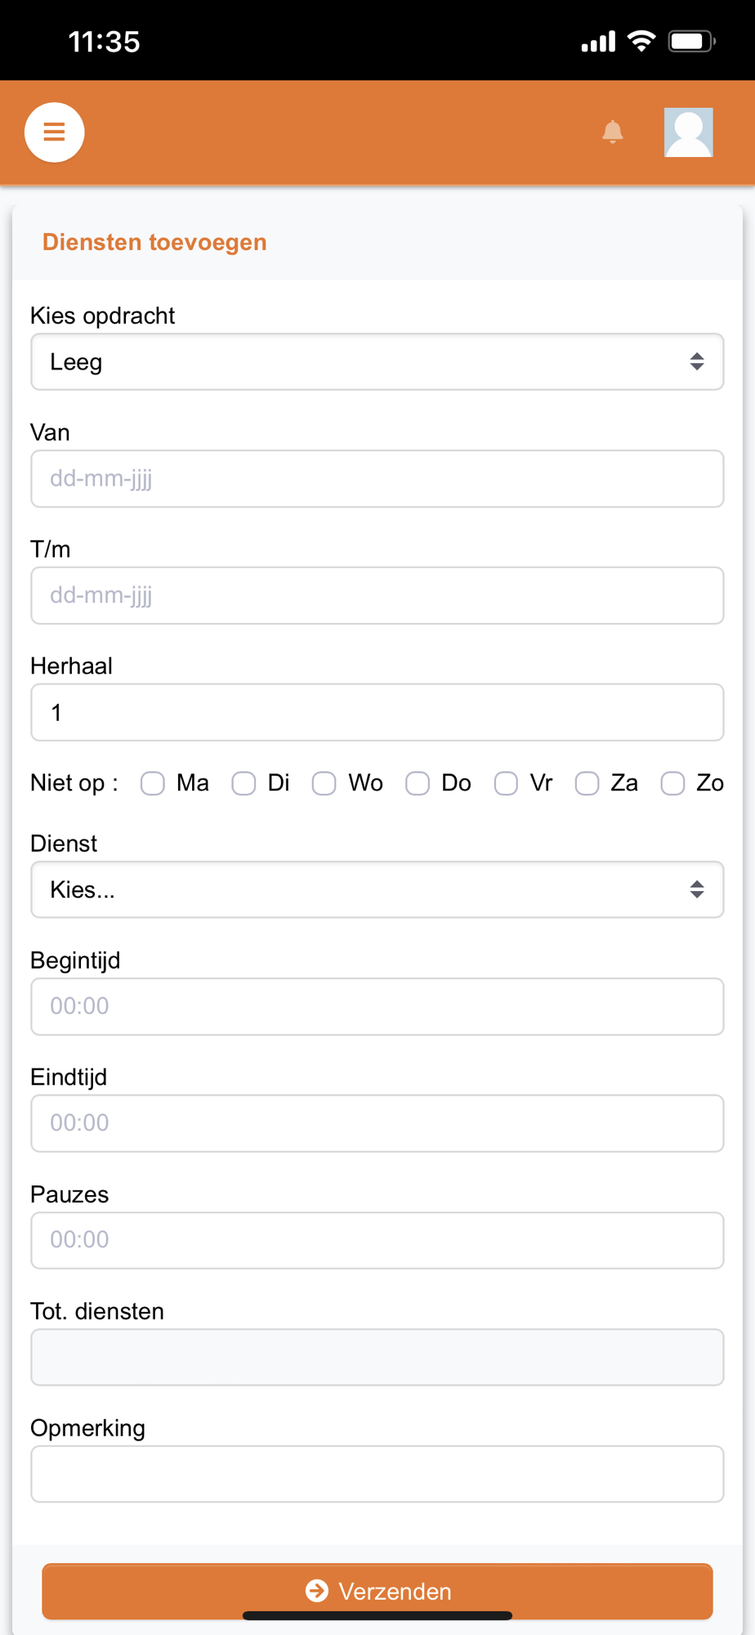Check the Vr (Friday) checkbox

[x=506, y=783]
